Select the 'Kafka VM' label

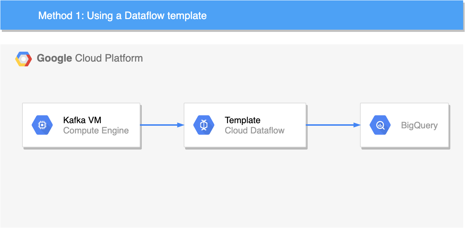(82, 120)
